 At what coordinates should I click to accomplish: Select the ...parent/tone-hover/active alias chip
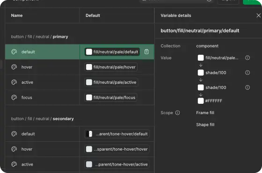[x=117, y=164]
